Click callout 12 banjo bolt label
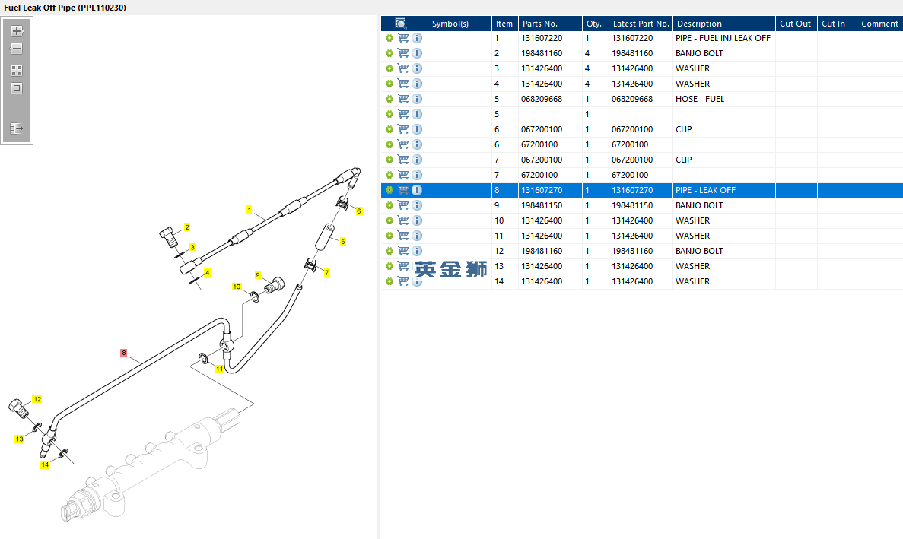 click(x=37, y=399)
